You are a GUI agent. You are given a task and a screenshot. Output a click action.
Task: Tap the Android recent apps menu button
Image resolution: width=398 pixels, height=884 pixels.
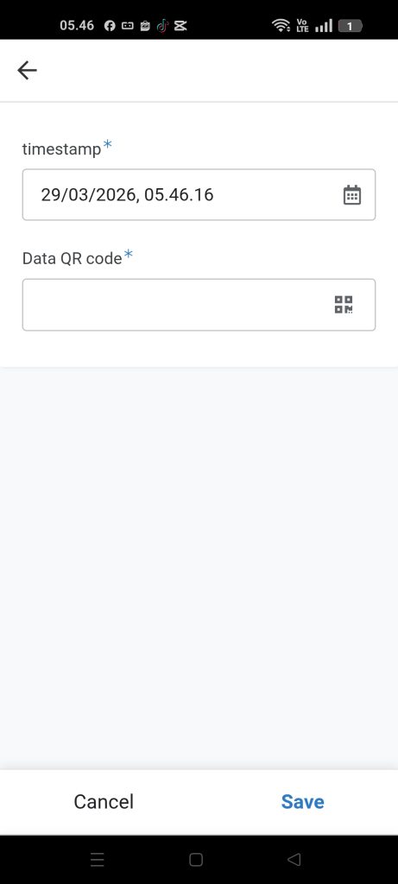98,859
